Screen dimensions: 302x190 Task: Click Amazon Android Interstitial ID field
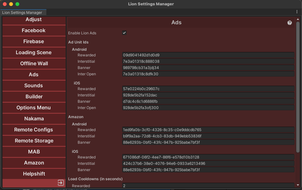point(208,136)
